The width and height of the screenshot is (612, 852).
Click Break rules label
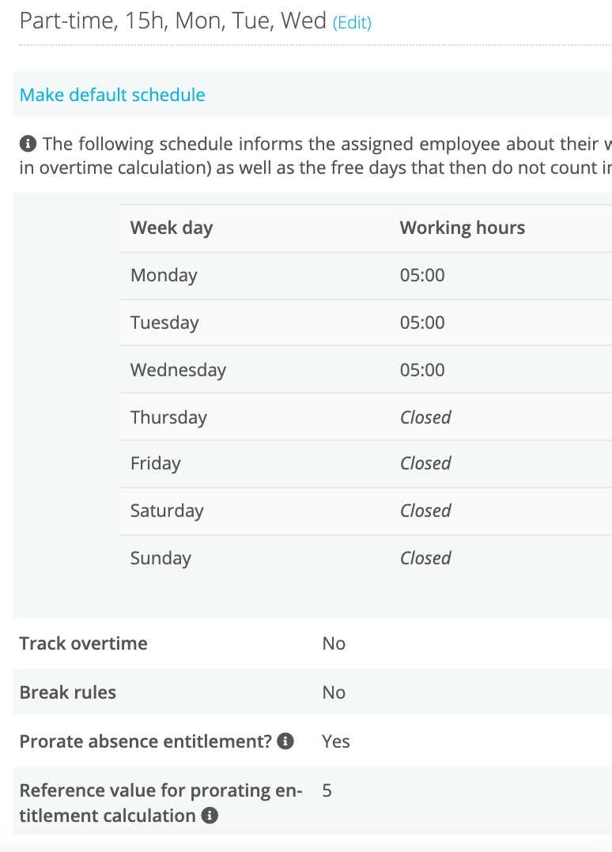tap(68, 692)
